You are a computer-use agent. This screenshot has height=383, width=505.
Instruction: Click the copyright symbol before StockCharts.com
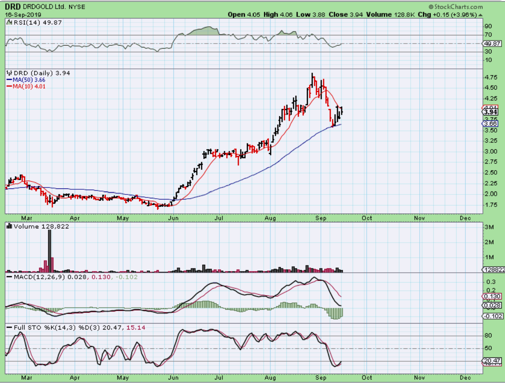coord(431,7)
